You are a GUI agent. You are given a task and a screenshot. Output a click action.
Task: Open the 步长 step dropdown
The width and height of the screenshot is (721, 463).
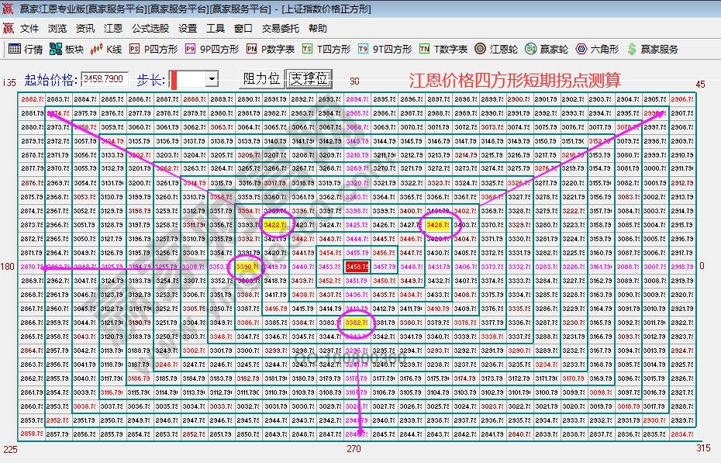(x=212, y=78)
